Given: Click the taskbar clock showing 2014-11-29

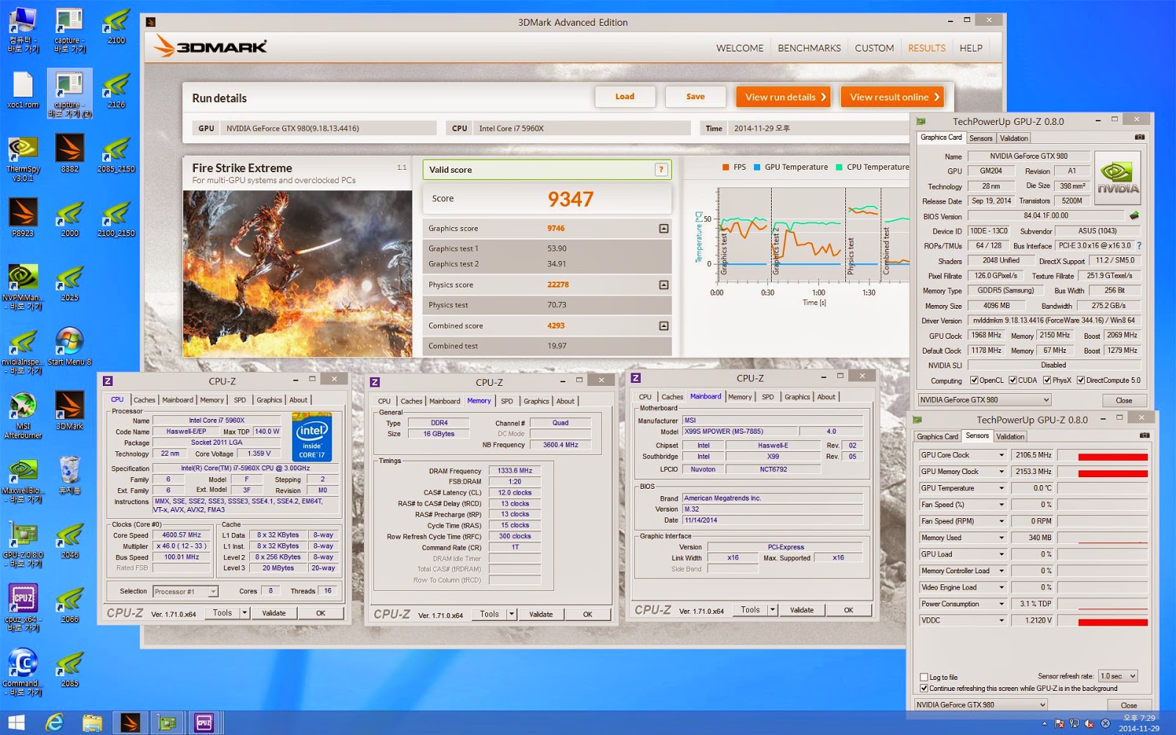Looking at the screenshot, I should click(1139, 723).
